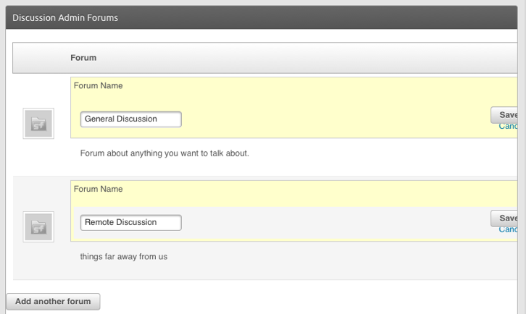This screenshot has height=314, width=529.
Task: Select the 'Forum about anything' description text
Action: coord(164,153)
